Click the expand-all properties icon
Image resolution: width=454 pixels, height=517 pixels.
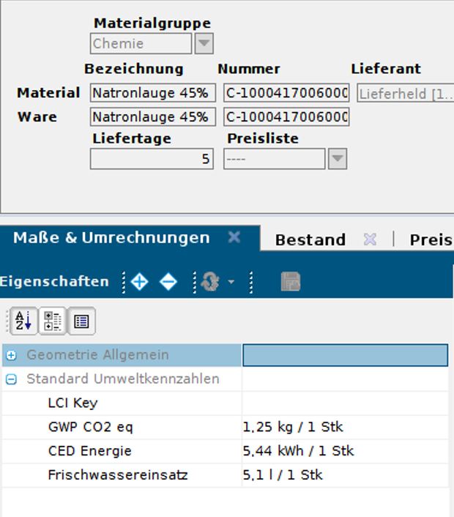pos(139,282)
